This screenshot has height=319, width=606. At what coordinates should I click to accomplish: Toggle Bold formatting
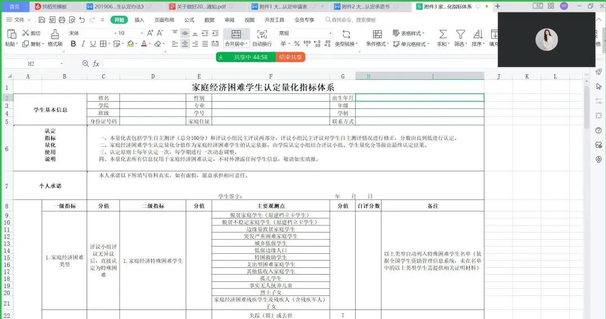(73, 44)
